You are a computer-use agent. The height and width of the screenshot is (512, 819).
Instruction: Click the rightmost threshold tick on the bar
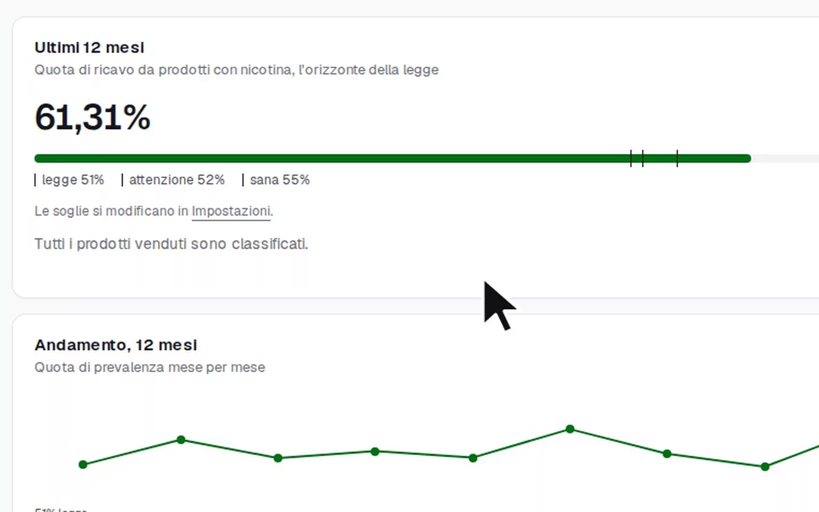coord(677,158)
